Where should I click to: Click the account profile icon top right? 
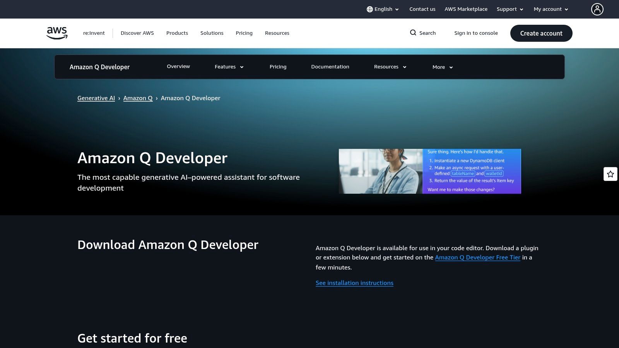coord(597,9)
